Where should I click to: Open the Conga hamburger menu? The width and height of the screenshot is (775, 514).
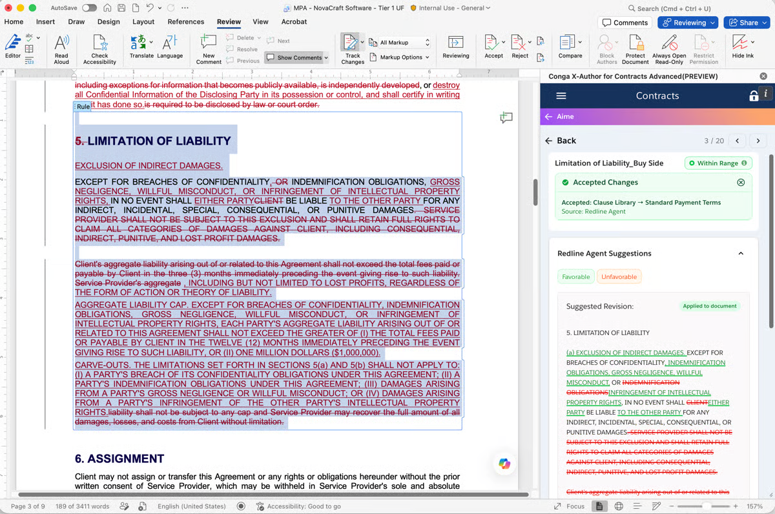(x=561, y=96)
